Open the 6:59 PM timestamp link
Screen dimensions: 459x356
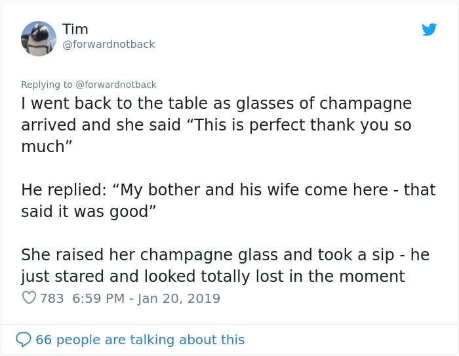point(98,298)
